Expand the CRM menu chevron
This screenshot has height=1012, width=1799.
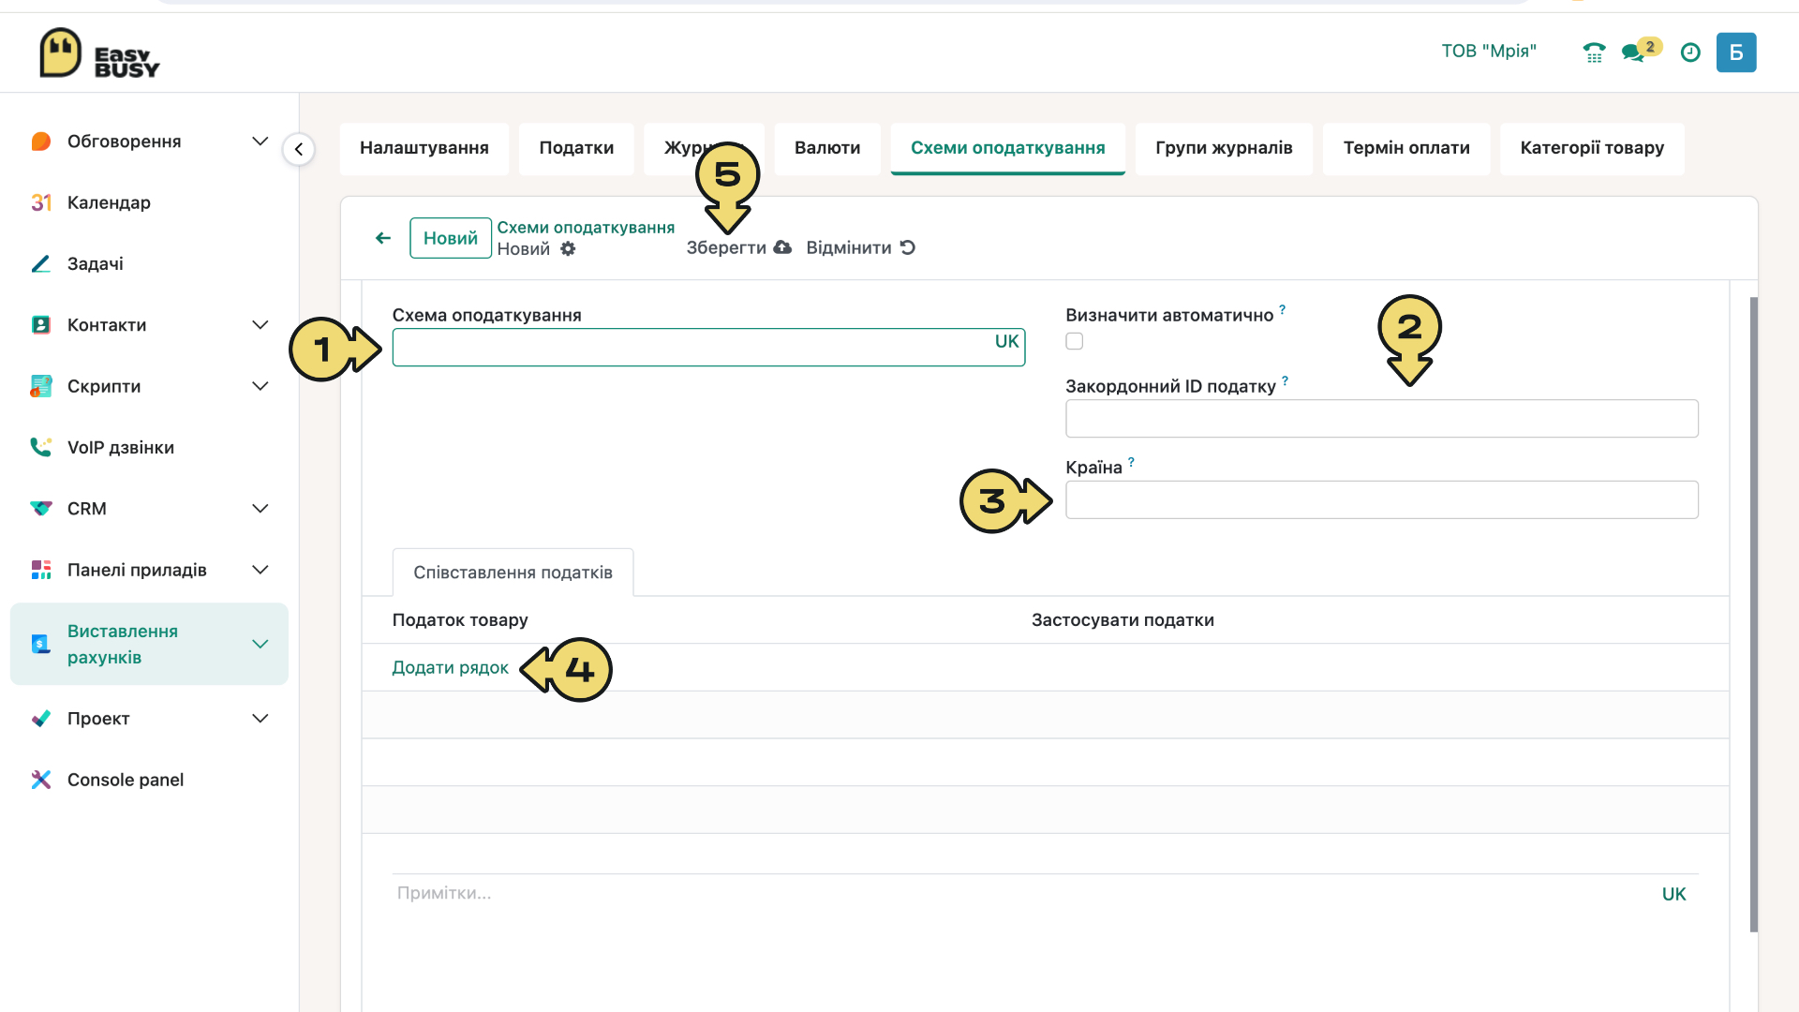(x=260, y=509)
